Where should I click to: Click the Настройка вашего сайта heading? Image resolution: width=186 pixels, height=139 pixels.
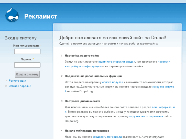pos(82,56)
